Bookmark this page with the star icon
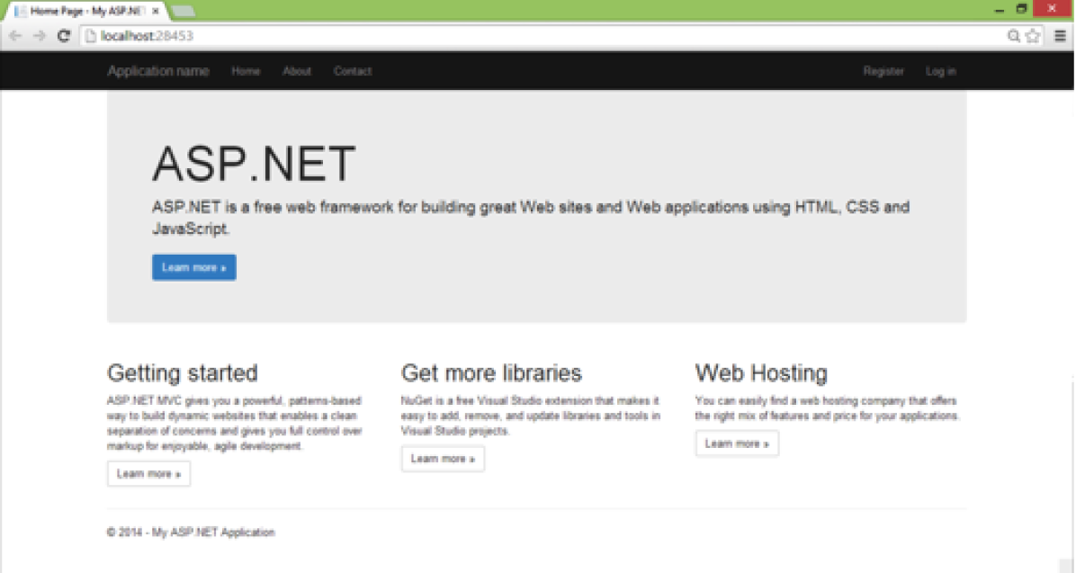The width and height of the screenshot is (1076, 573). (1033, 36)
